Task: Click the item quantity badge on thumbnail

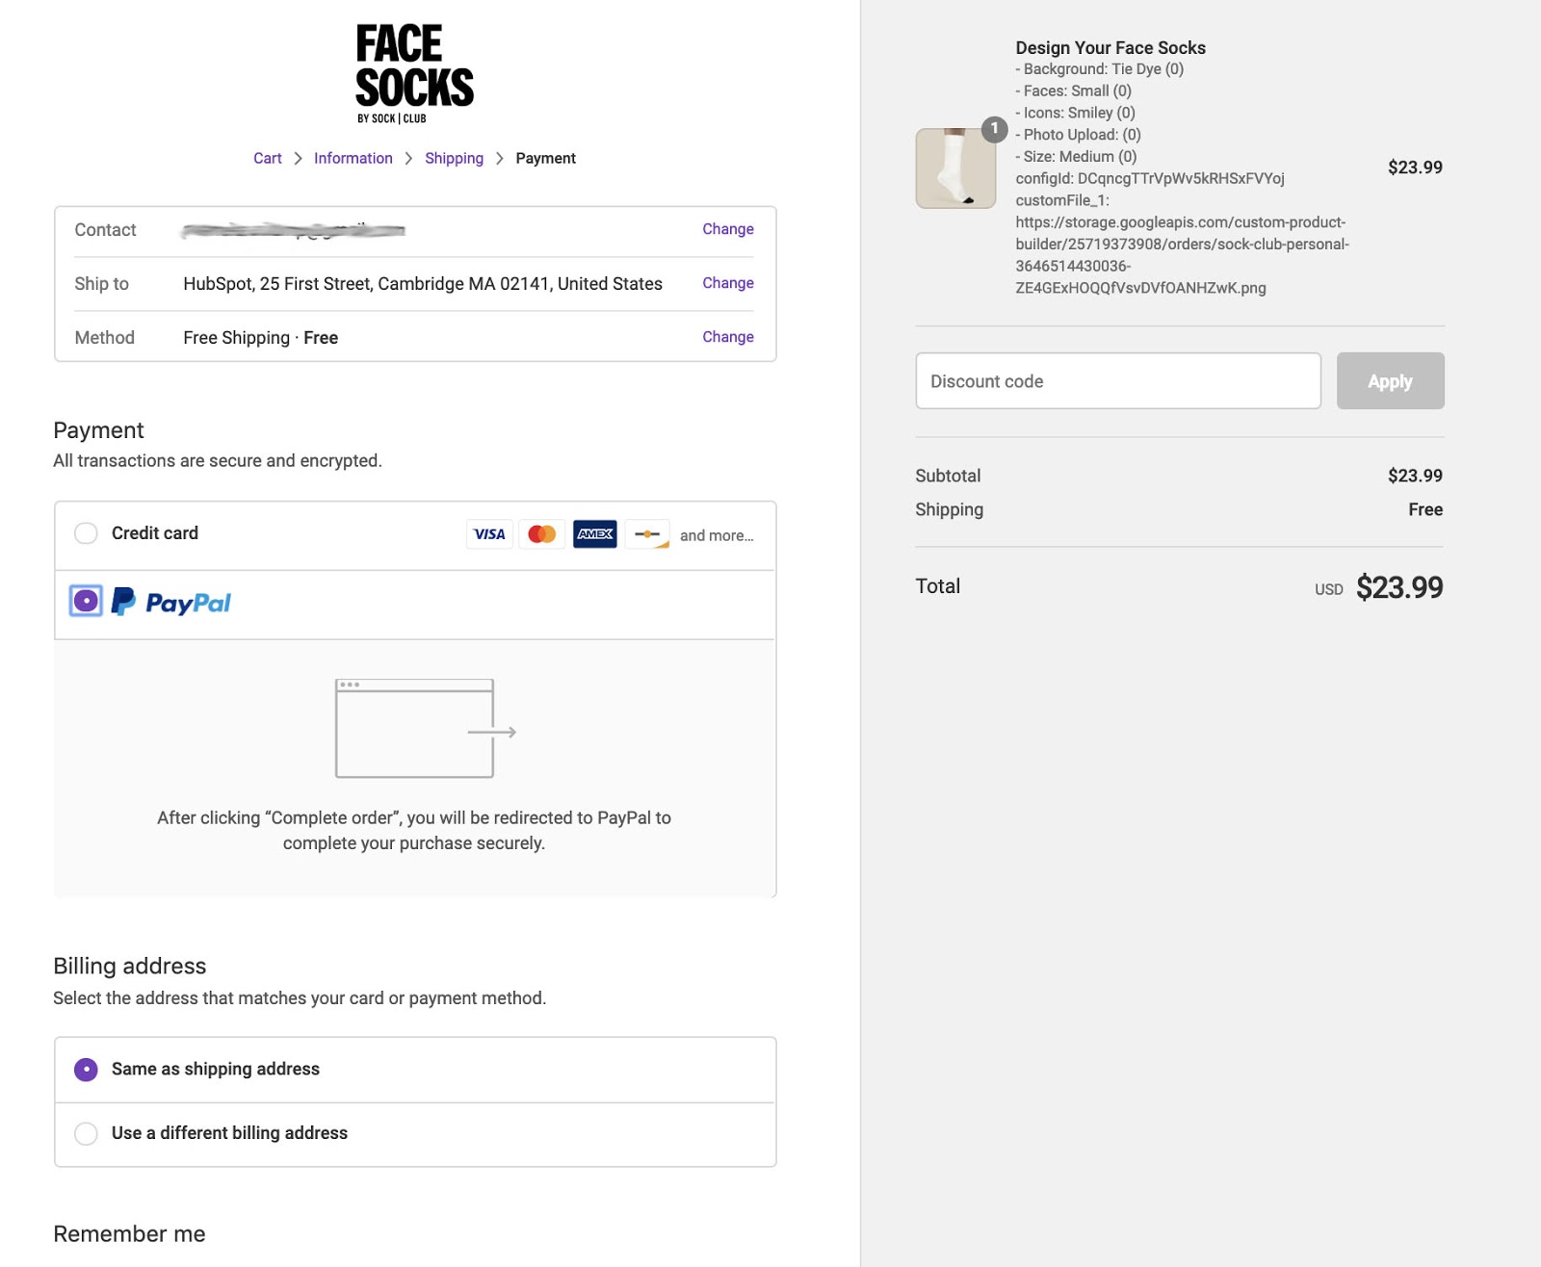Action: [x=994, y=129]
